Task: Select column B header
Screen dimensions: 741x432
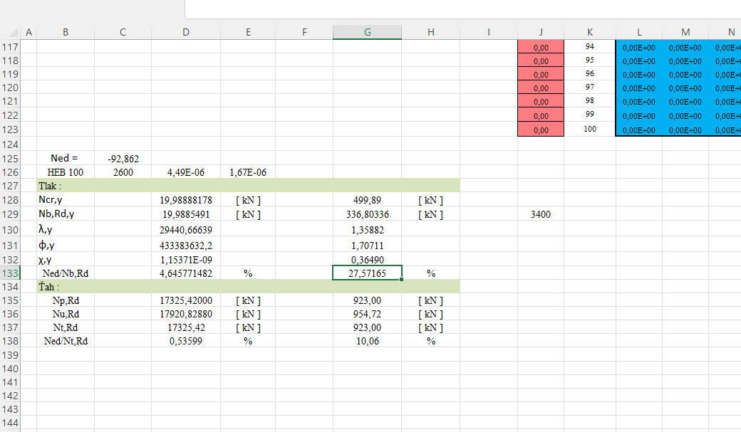Action: tap(66, 32)
